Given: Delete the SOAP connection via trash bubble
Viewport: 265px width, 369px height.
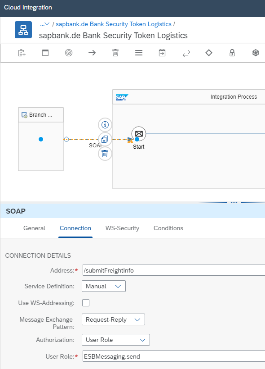Looking at the screenshot, I should coord(105,154).
